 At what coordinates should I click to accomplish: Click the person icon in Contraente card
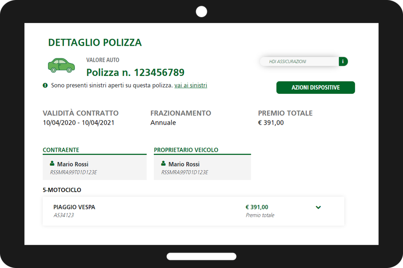point(52,163)
